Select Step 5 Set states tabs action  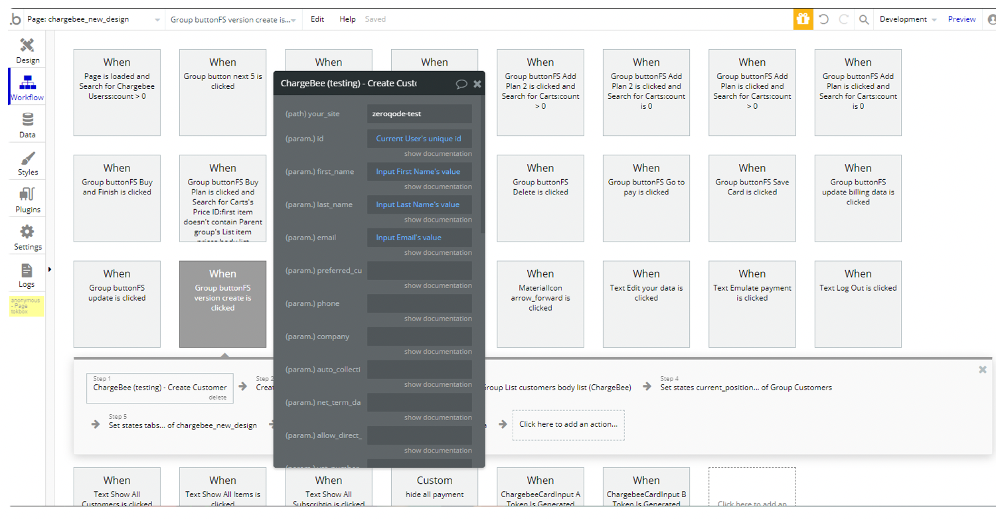pos(183,425)
